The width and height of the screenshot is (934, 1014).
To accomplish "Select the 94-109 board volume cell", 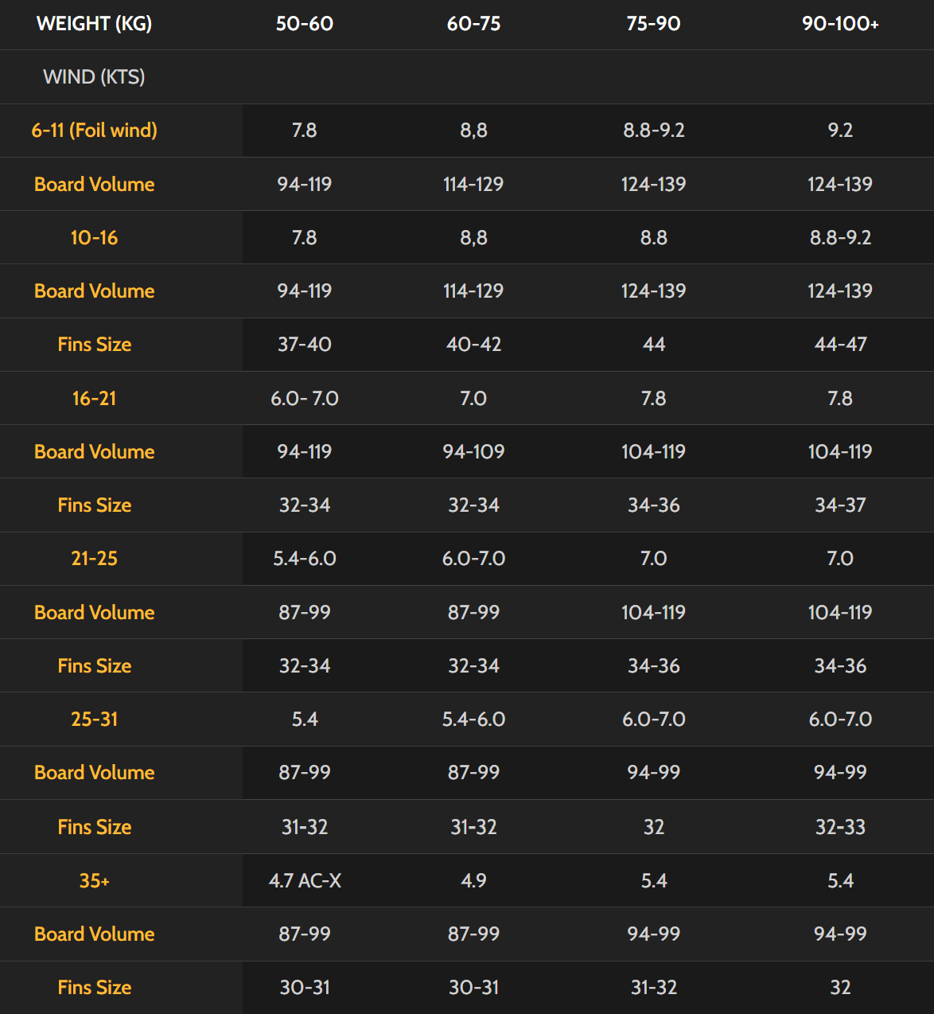I will click(x=473, y=452).
